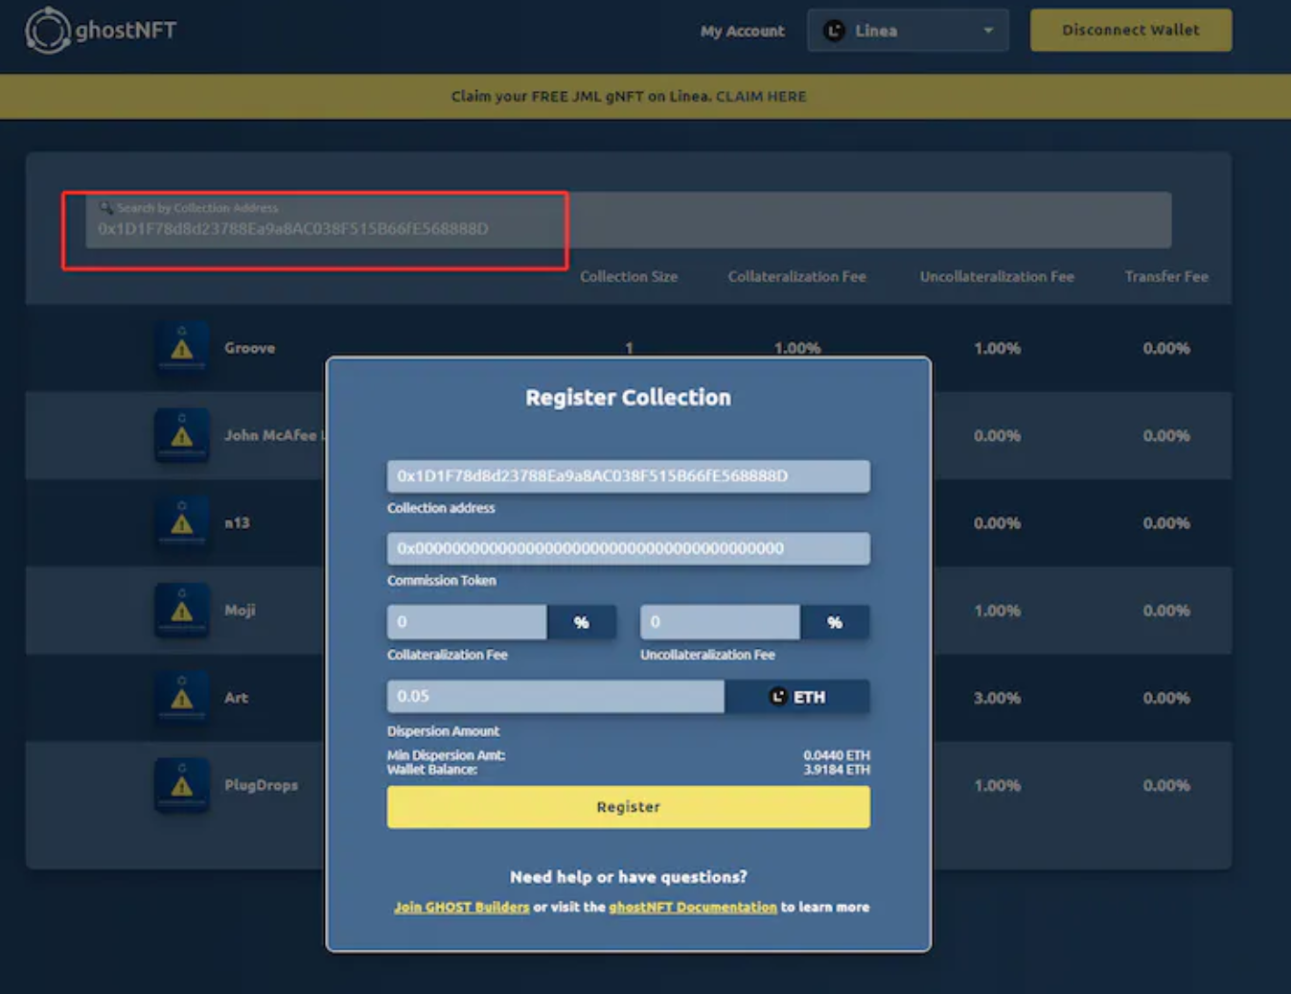Open the ghostNFT Documentation link
The height and width of the screenshot is (994, 1291).
coord(693,907)
